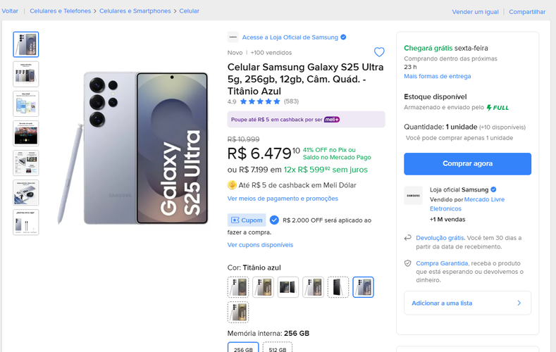Select the 256 GB memory option
The width and height of the screenshot is (556, 352).
tap(243, 348)
